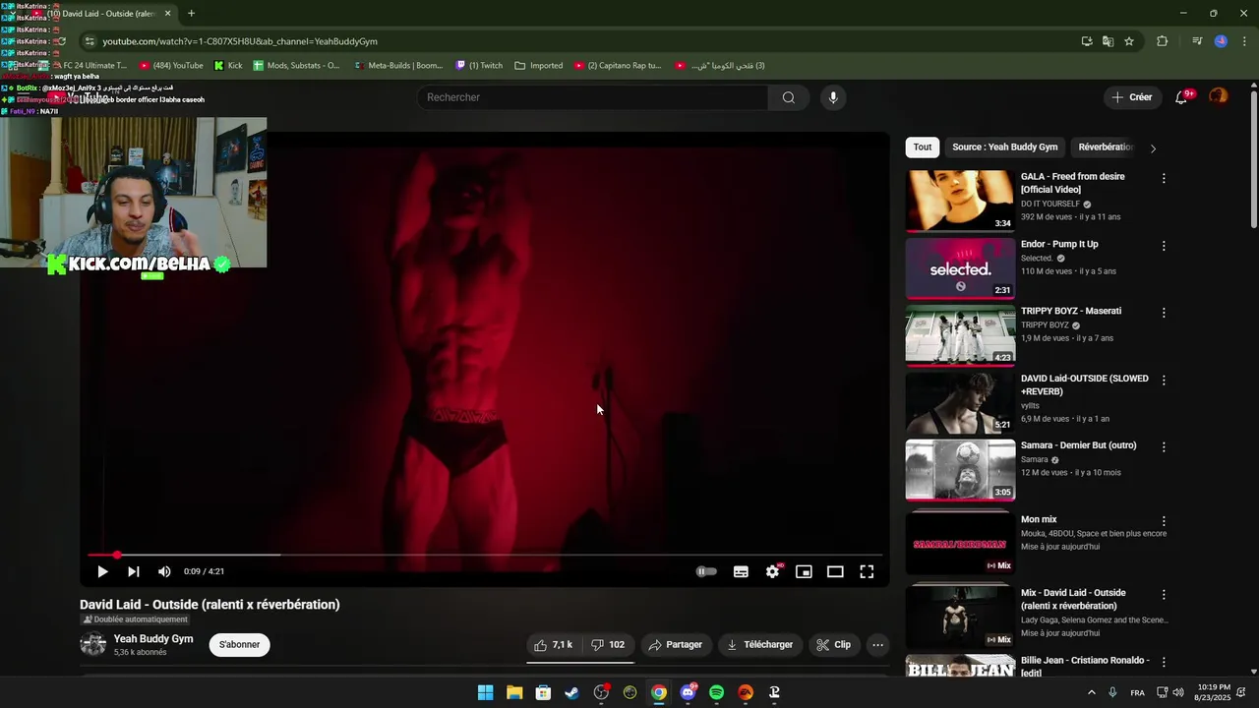Click the search magnifier button

788,97
